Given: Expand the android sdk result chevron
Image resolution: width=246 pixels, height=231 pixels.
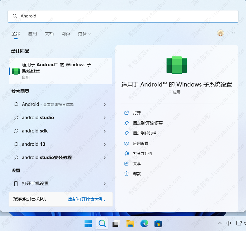Looking at the screenshot, I should tap(105, 131).
